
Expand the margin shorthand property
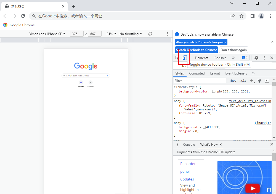tap(193, 131)
